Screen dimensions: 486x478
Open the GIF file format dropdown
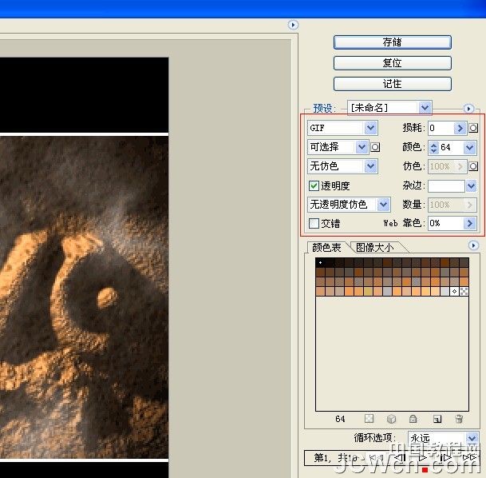click(x=370, y=128)
